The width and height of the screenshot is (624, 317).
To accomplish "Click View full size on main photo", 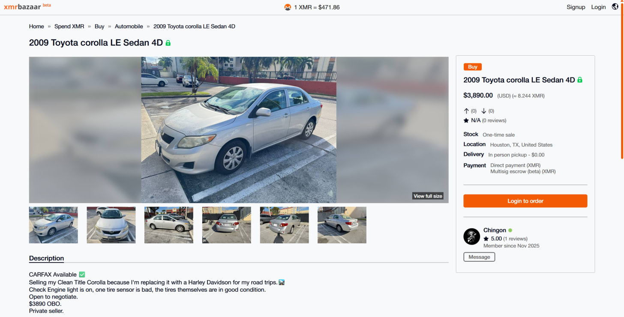I will pos(428,196).
